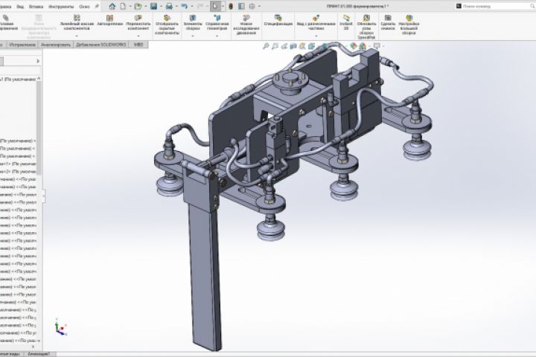Screen dimensions: 536x357
Task: Open Options with the gear icon
Action: coord(252,6)
